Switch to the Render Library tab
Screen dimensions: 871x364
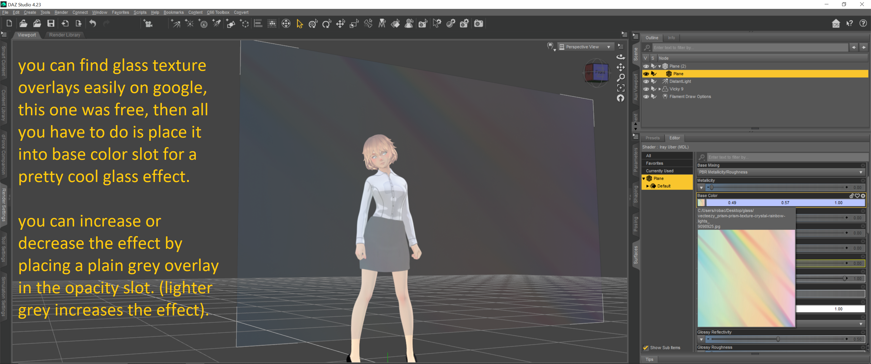click(x=65, y=35)
